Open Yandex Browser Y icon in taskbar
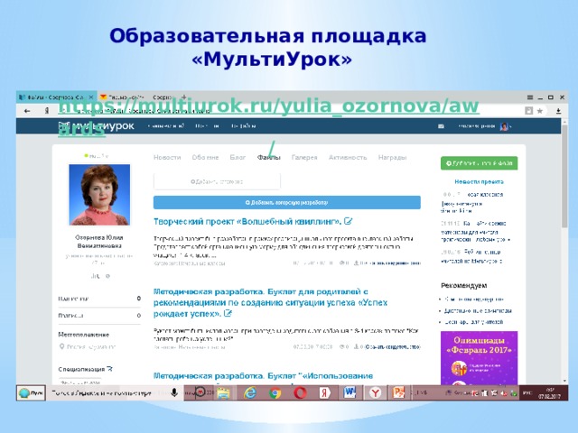 tap(375, 393)
